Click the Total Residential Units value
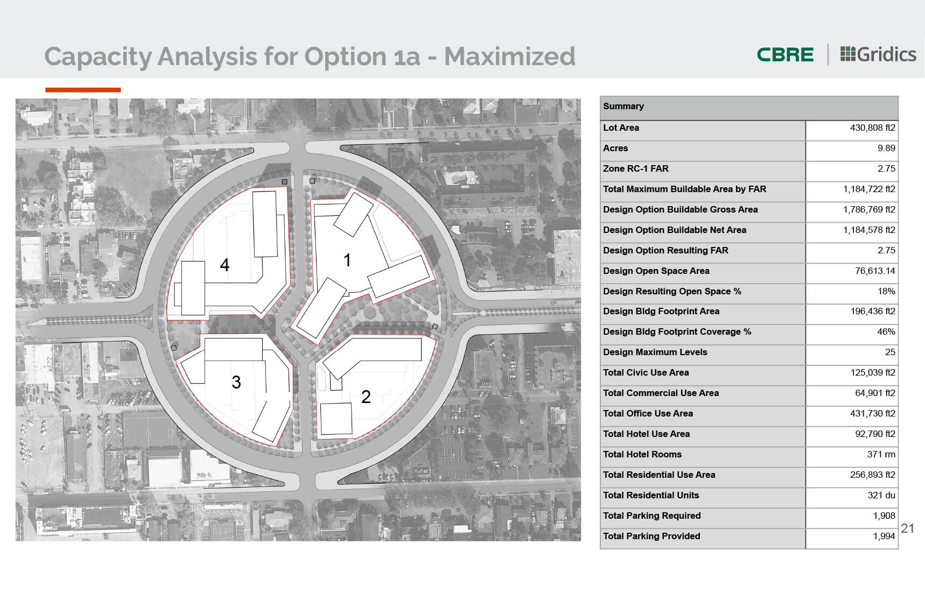The image size is (925, 593). 881,496
